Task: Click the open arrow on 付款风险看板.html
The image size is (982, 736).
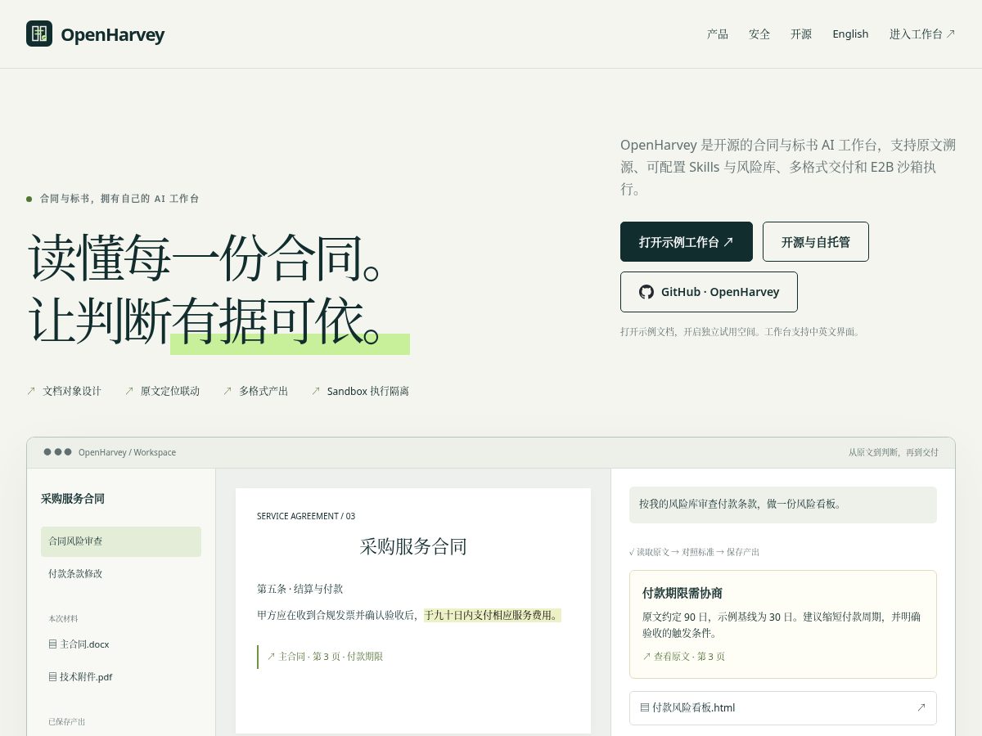Action: 921,708
